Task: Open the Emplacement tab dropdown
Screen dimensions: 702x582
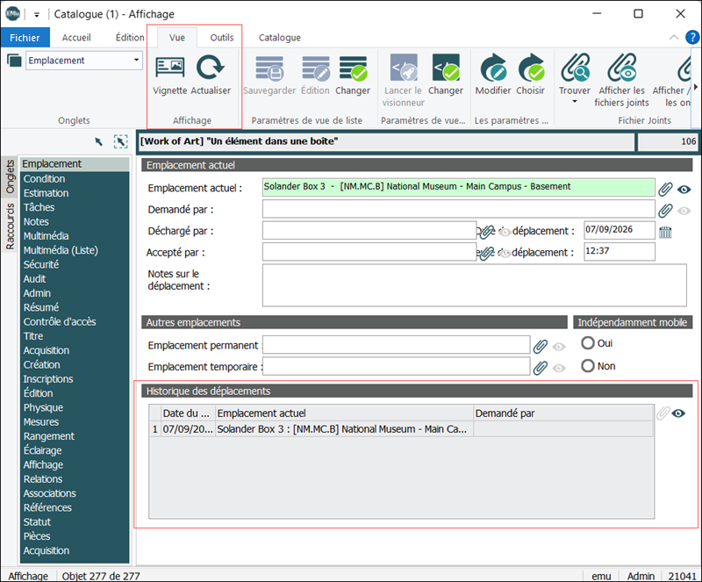Action: (x=136, y=60)
